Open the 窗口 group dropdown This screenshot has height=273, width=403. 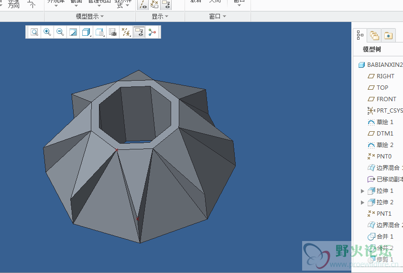click(x=218, y=16)
